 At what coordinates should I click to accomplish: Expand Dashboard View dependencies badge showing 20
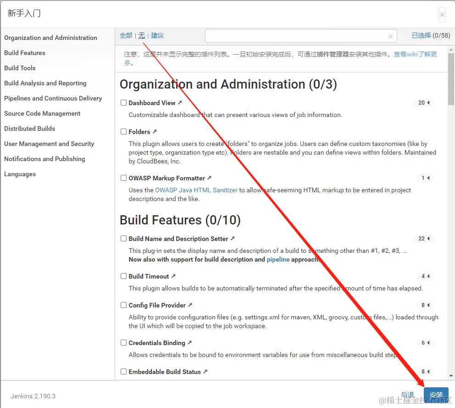click(424, 102)
